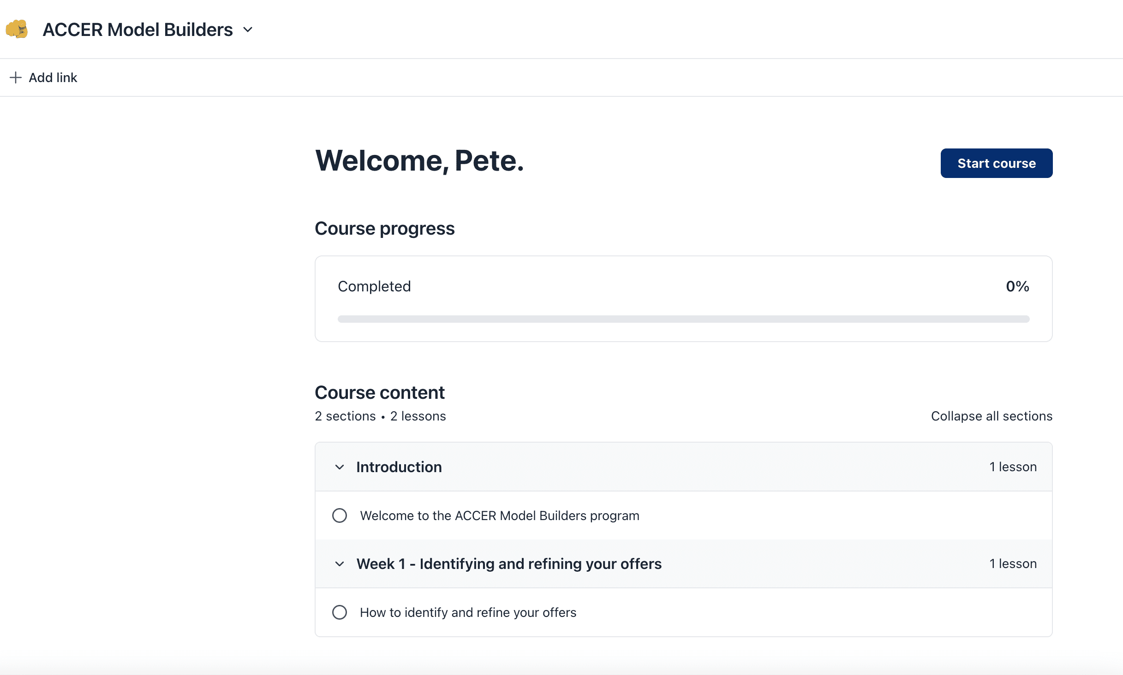The height and width of the screenshot is (675, 1123).
Task: Open the ACCER Model Builders dropdown chevron
Action: [x=248, y=30]
